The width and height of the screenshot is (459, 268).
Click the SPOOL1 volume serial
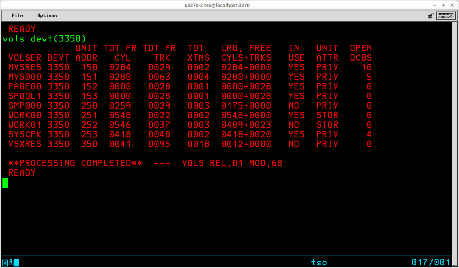click(25, 96)
